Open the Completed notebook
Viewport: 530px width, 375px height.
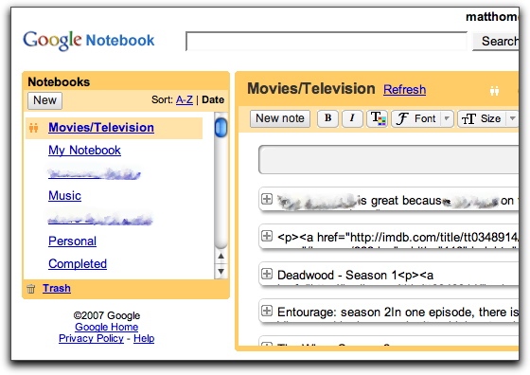(x=78, y=264)
